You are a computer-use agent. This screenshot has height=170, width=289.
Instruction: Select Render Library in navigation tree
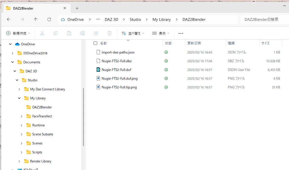point(41,161)
